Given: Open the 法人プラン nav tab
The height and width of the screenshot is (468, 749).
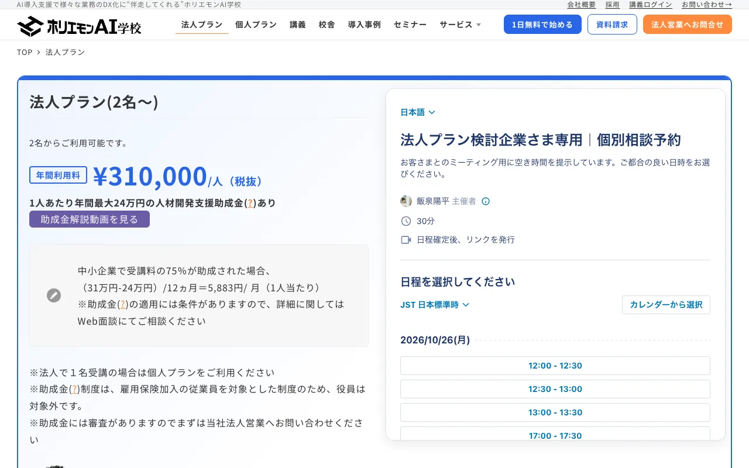Looking at the screenshot, I should point(202,25).
